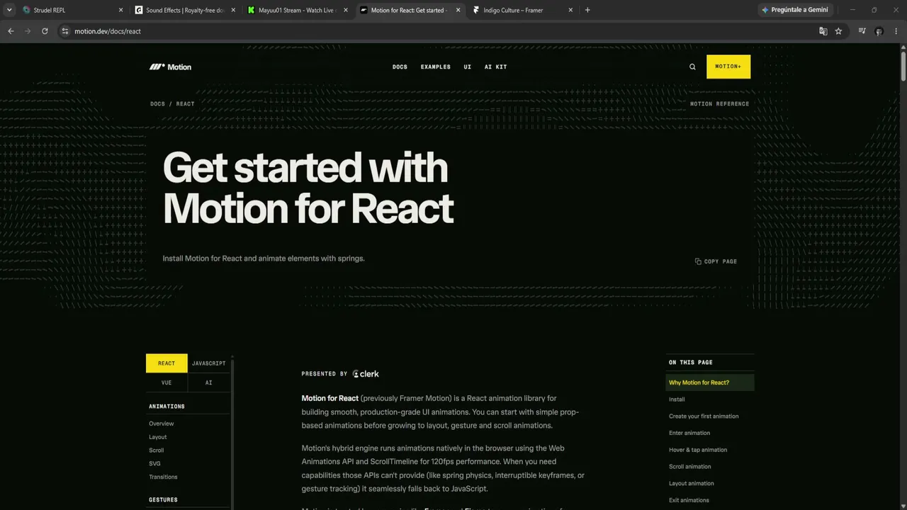This screenshot has width=907, height=510.
Task: Click the copy icon beside Copy Page
Action: click(698, 261)
